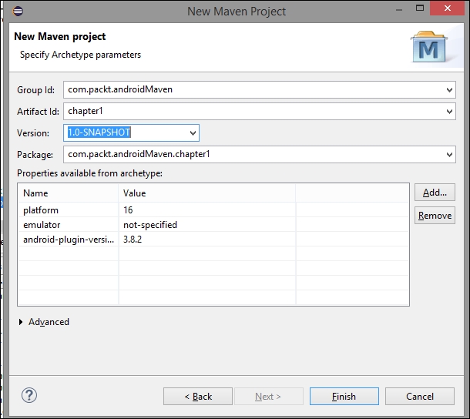470x419 pixels.
Task: Click the Maven M wizard icon
Action: pyautogui.click(x=429, y=47)
